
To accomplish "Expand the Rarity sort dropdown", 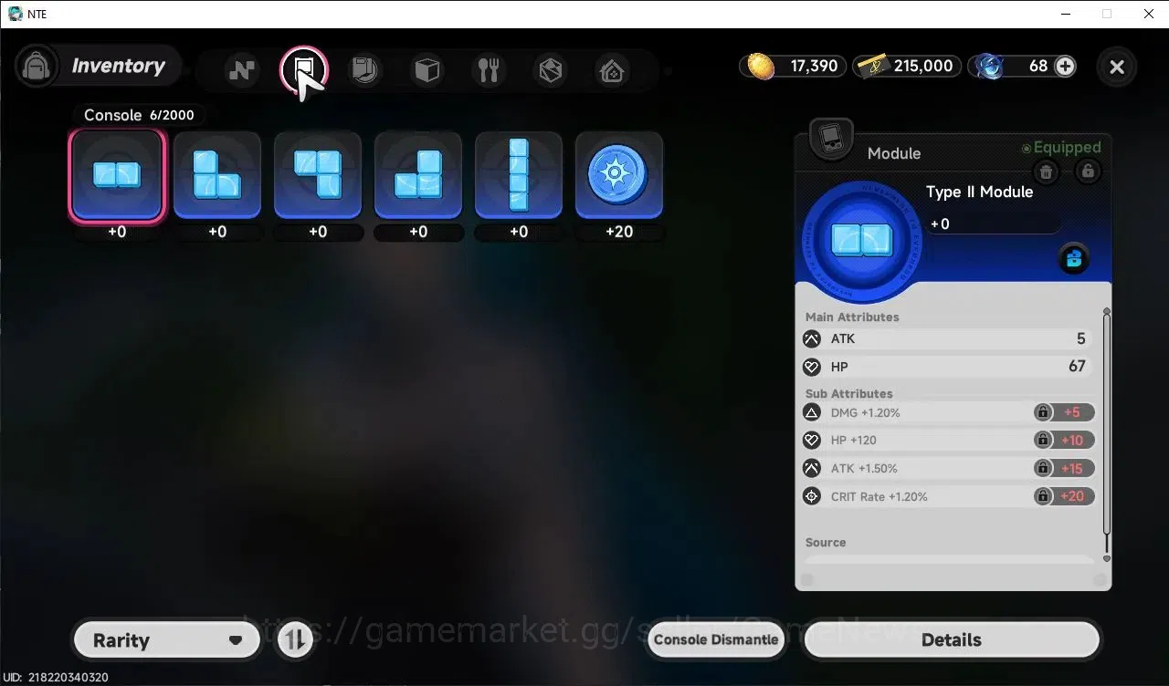I will pyautogui.click(x=167, y=640).
